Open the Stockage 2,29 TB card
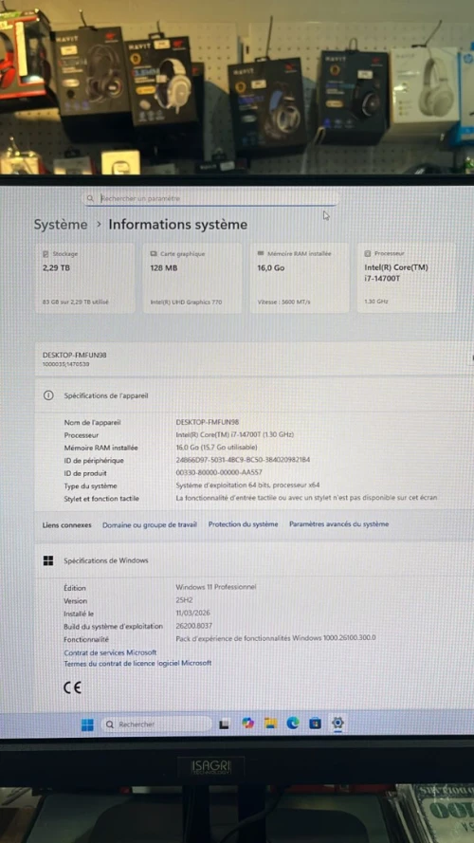 pos(85,278)
